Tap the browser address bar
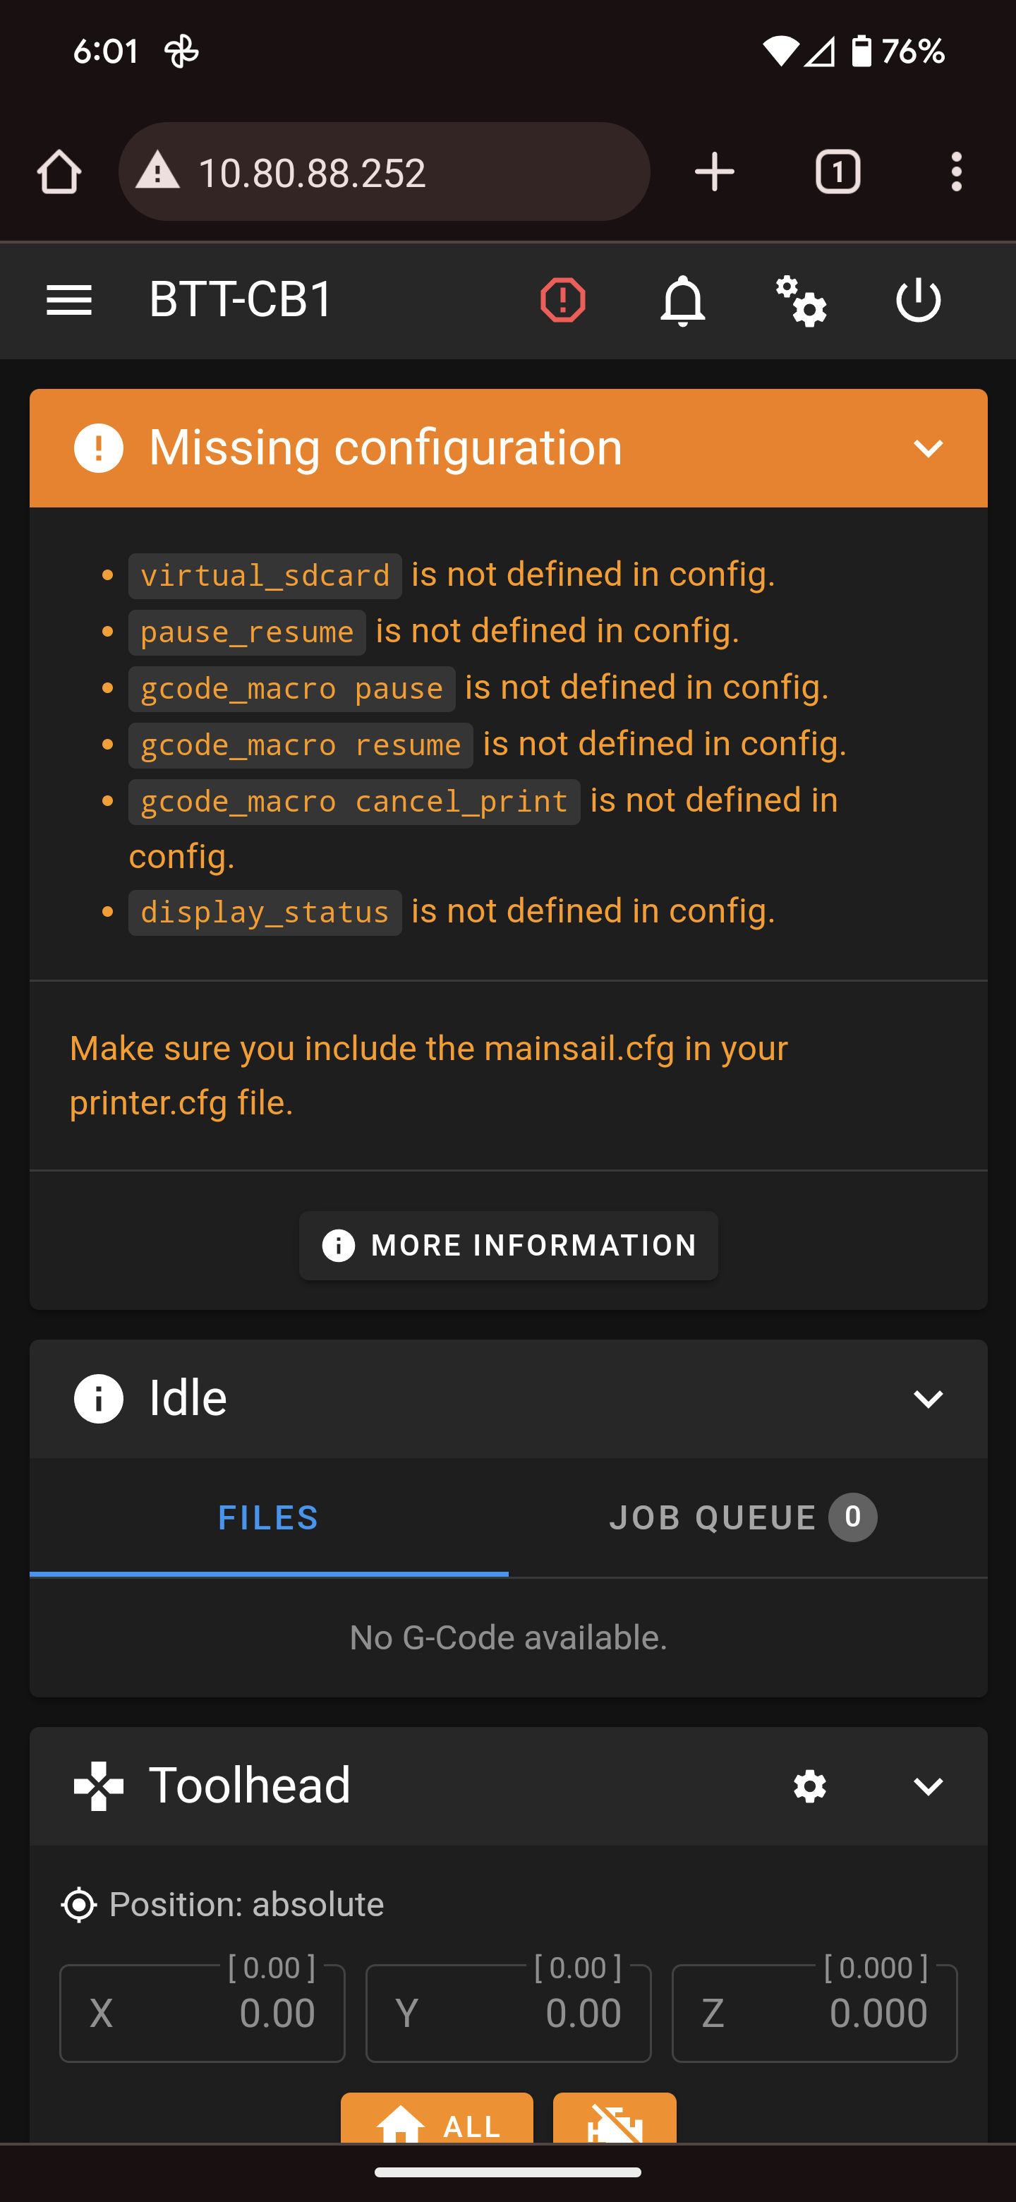This screenshot has height=2202, width=1016. click(385, 172)
